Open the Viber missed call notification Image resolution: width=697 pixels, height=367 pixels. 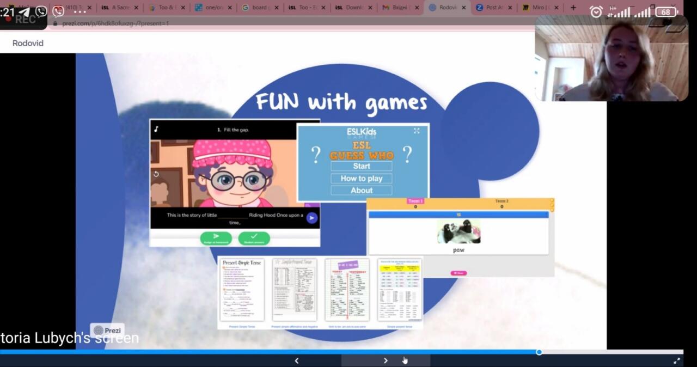58,11
